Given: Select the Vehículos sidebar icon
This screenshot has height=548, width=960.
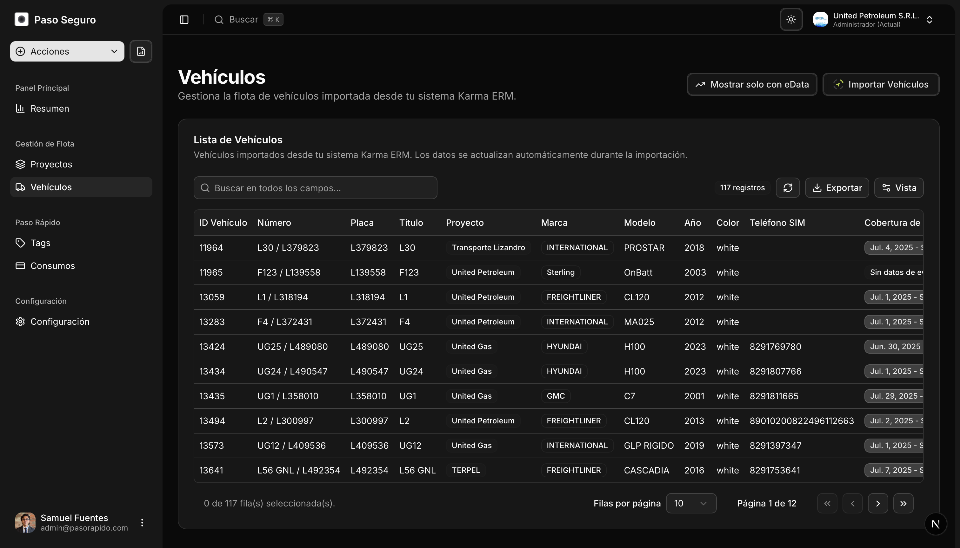Looking at the screenshot, I should point(20,187).
